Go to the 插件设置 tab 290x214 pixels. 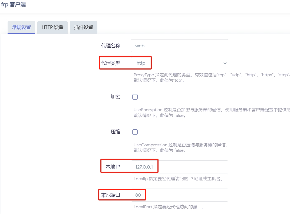tap(84, 27)
